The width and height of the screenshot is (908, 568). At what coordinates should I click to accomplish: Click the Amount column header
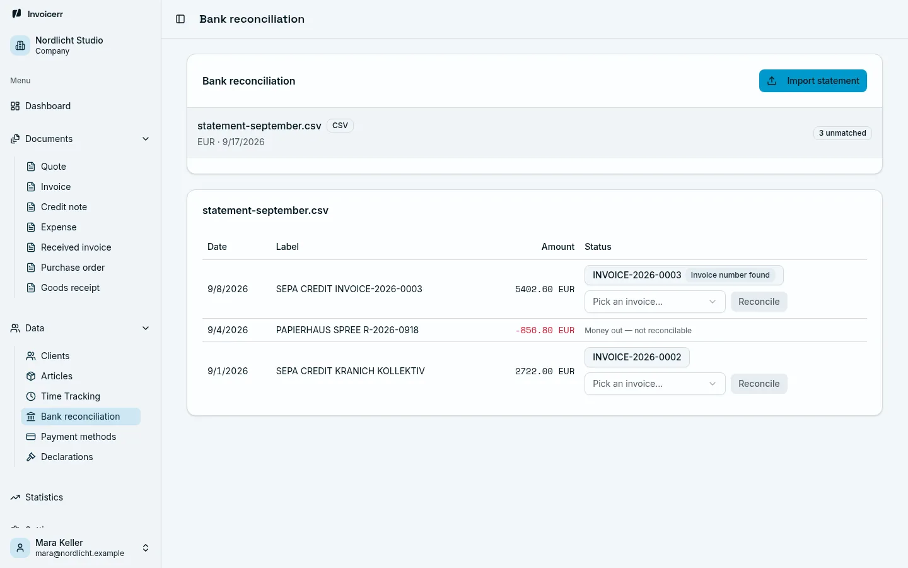tap(558, 247)
